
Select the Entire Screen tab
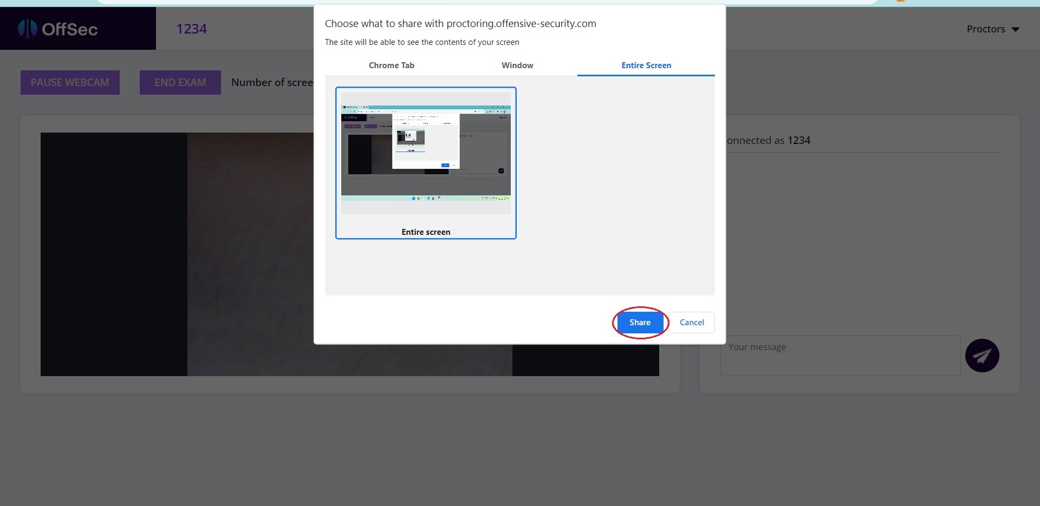[x=646, y=65]
